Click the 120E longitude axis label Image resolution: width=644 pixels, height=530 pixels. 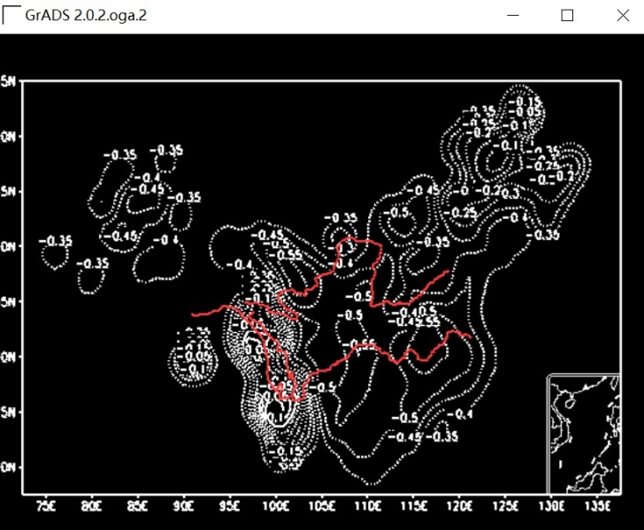pyautogui.click(x=460, y=506)
